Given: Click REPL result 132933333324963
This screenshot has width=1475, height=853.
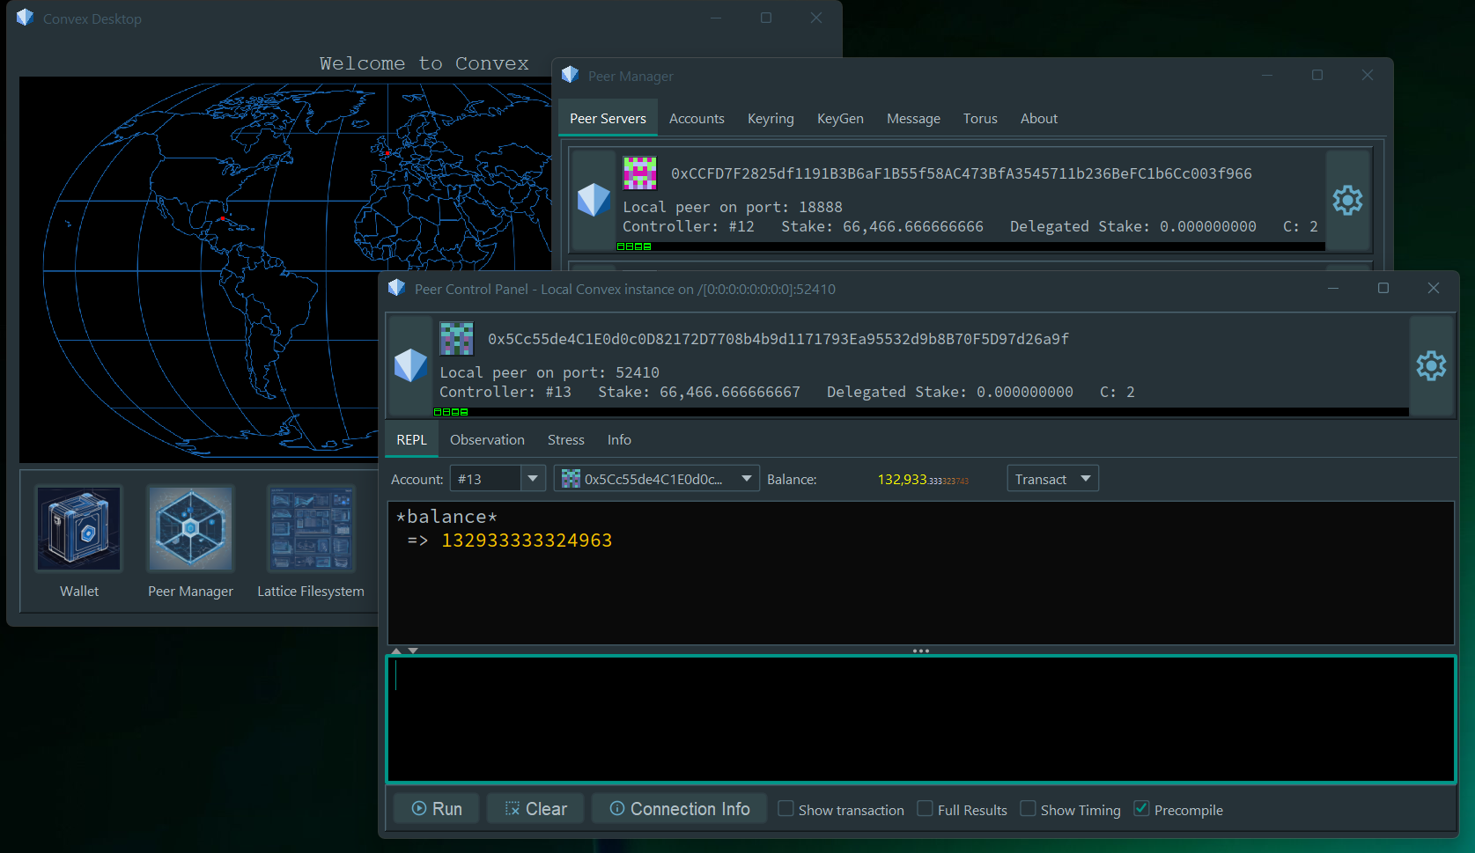Looking at the screenshot, I should coord(527,540).
